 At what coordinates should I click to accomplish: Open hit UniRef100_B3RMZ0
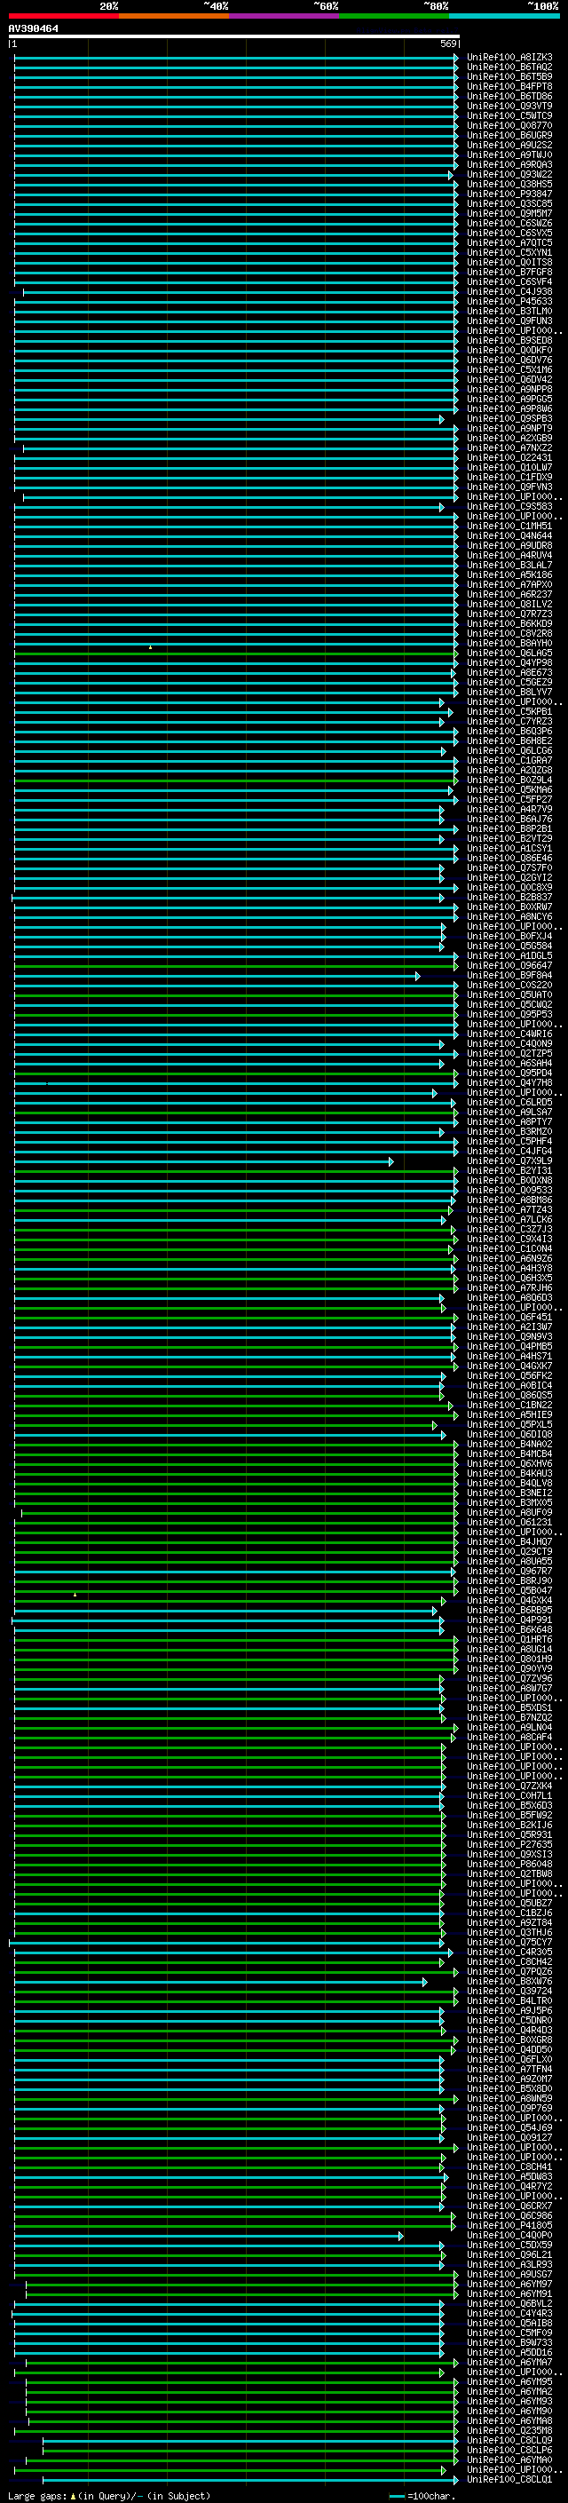(509, 1132)
